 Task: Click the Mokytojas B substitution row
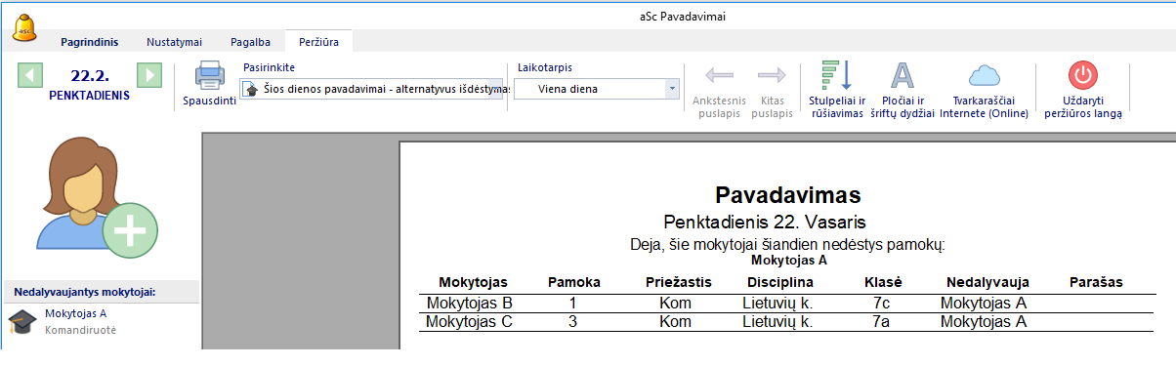click(x=786, y=303)
